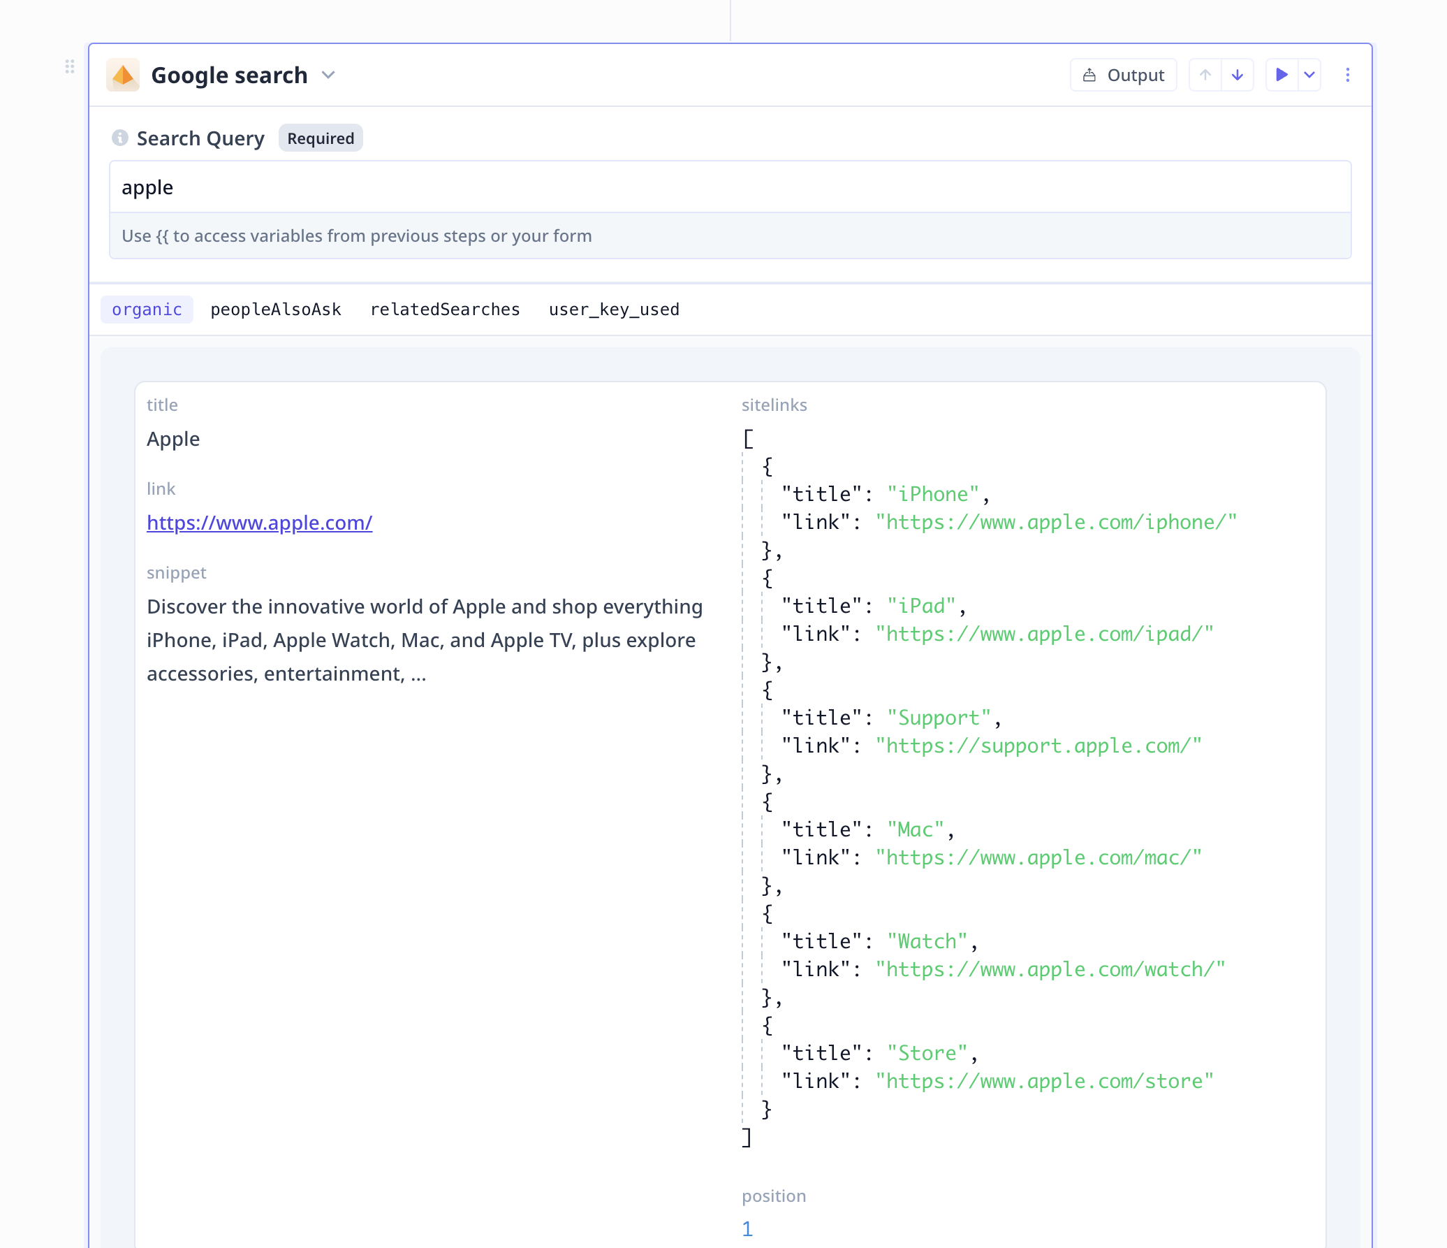Click the Search Query info icon
Image resolution: width=1447 pixels, height=1248 pixels.
click(120, 138)
